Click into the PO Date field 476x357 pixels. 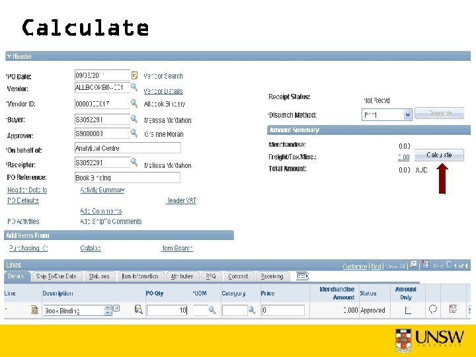click(102, 75)
